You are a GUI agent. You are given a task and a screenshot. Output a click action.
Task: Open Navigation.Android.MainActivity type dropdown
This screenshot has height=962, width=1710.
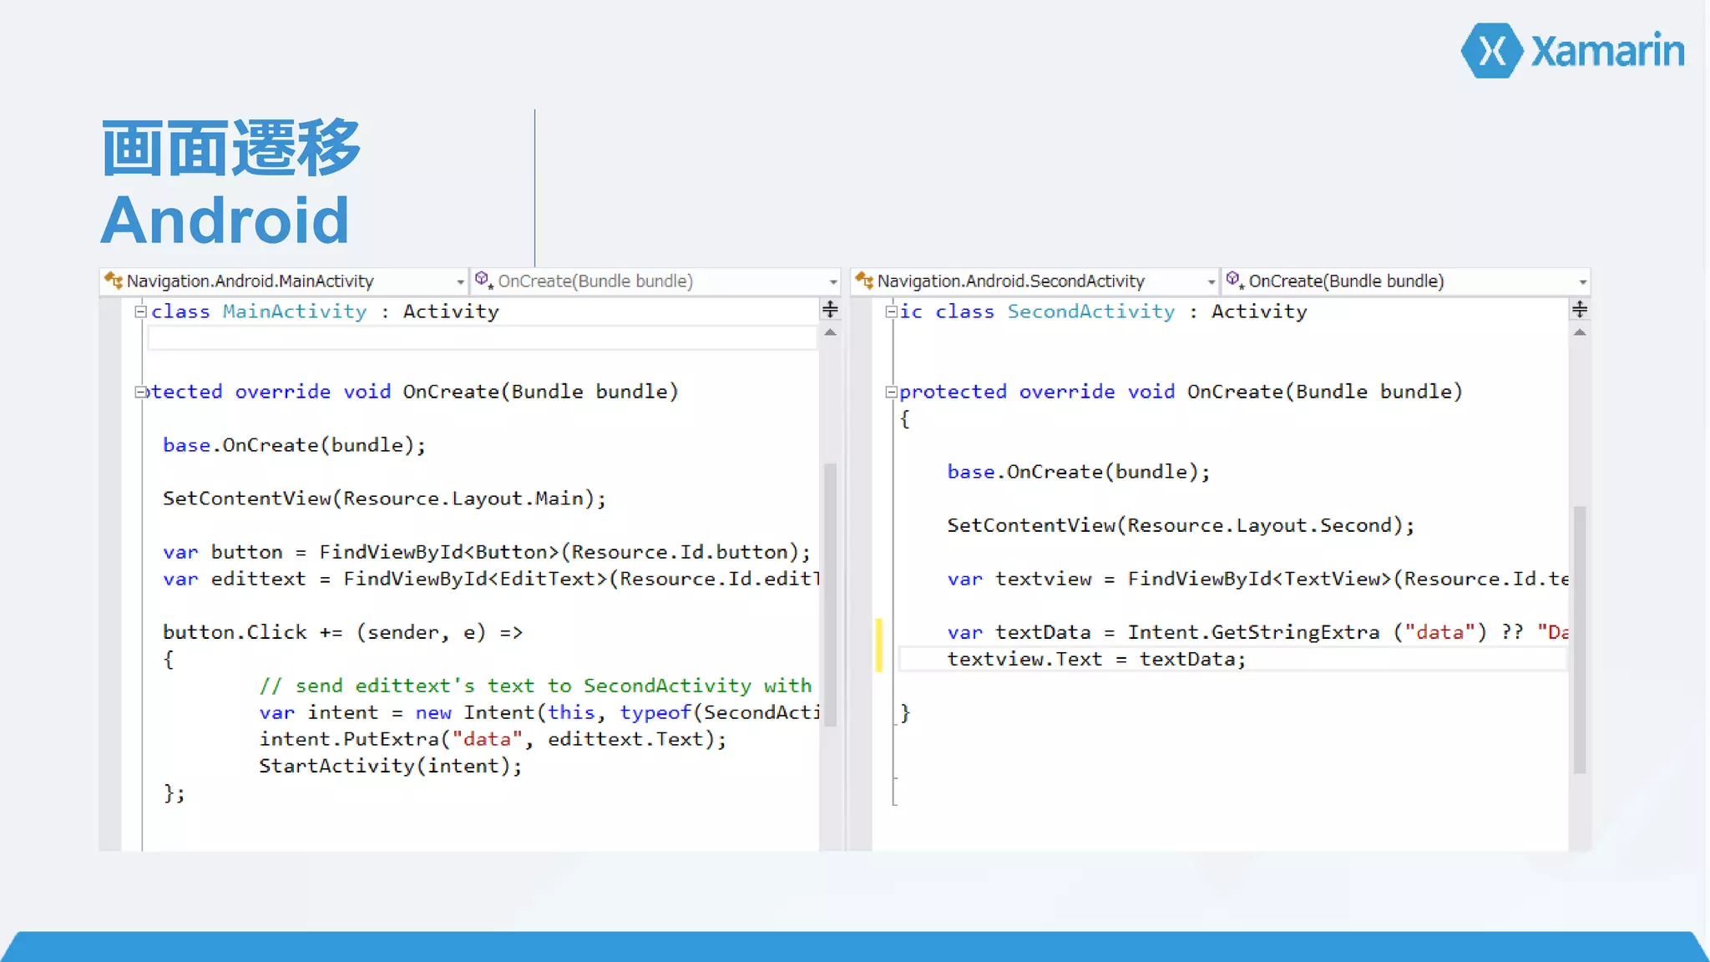pos(460,282)
